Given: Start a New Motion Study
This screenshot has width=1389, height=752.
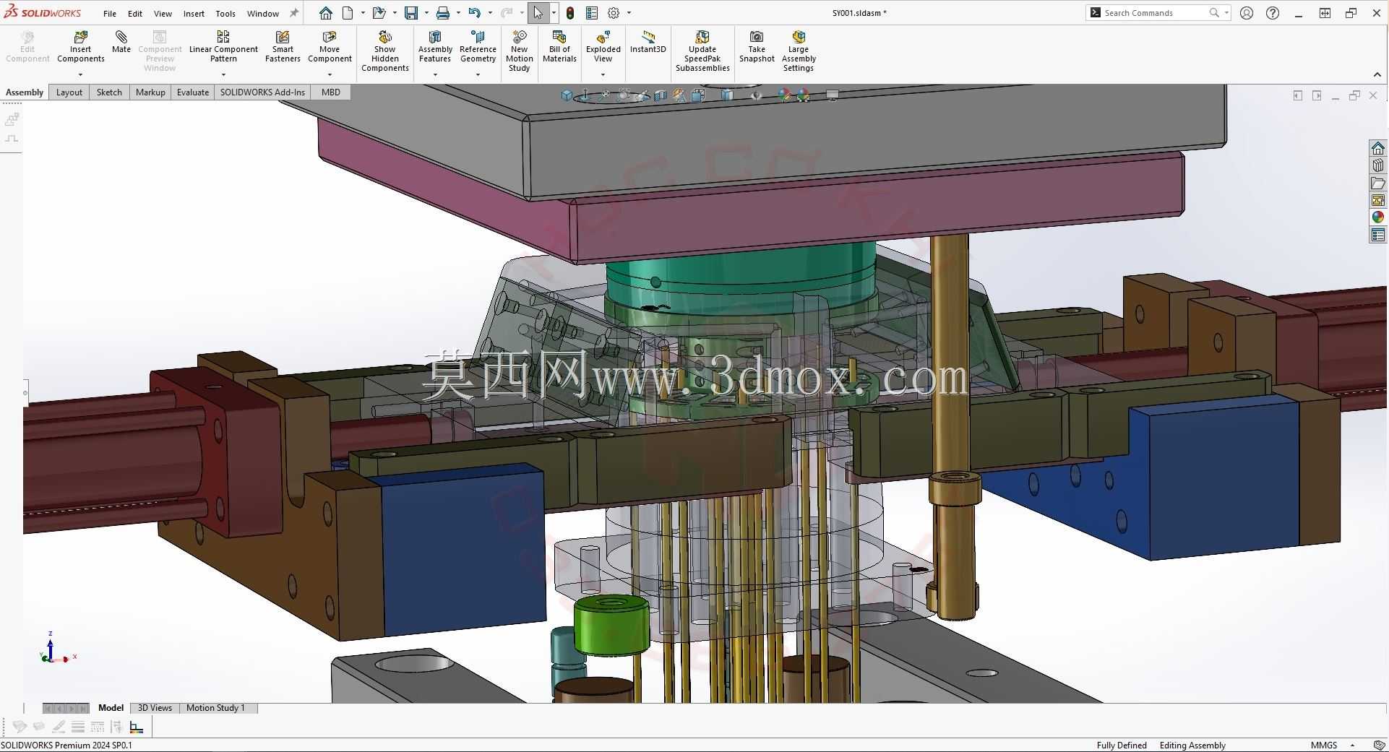Looking at the screenshot, I should click(x=519, y=51).
